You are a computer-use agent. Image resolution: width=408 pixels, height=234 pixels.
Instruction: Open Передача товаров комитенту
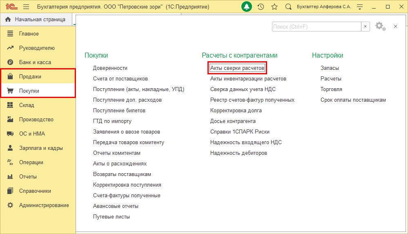click(x=129, y=143)
